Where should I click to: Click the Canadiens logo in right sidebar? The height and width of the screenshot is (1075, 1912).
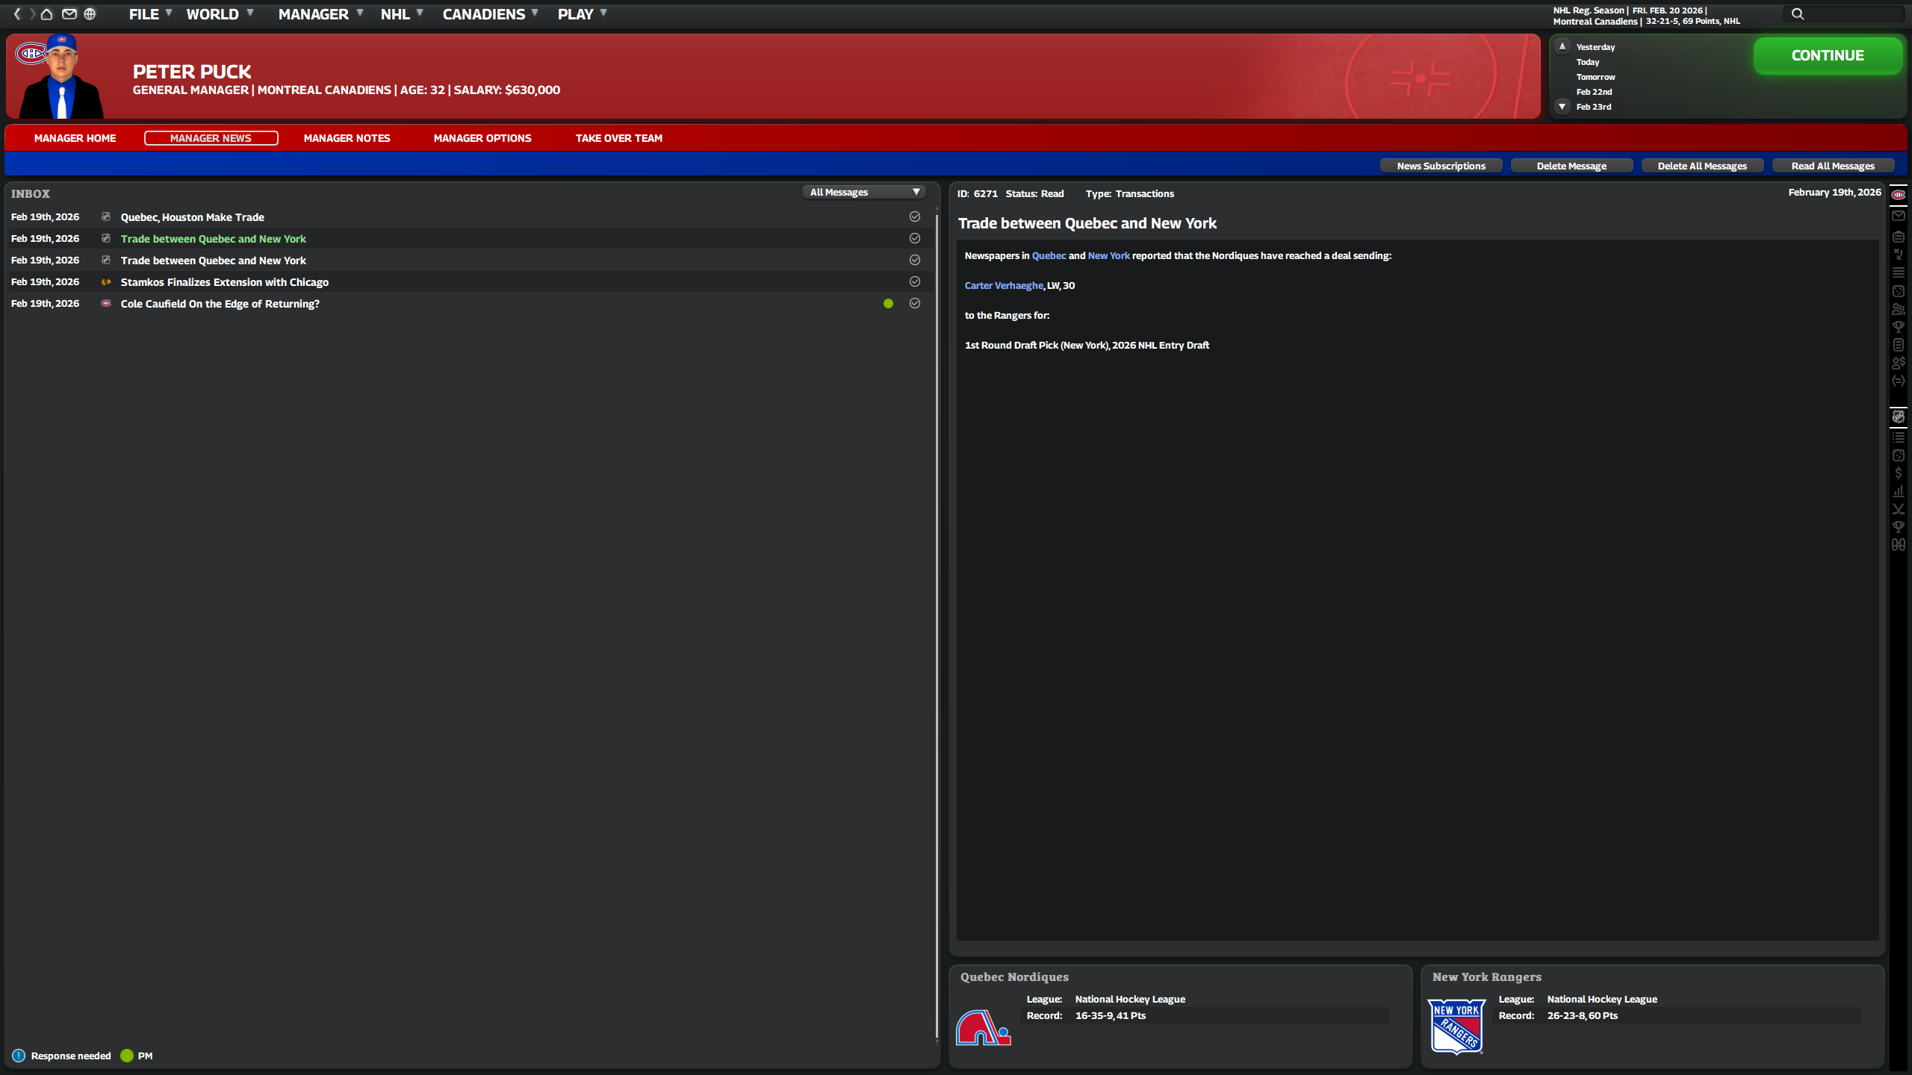[1898, 195]
